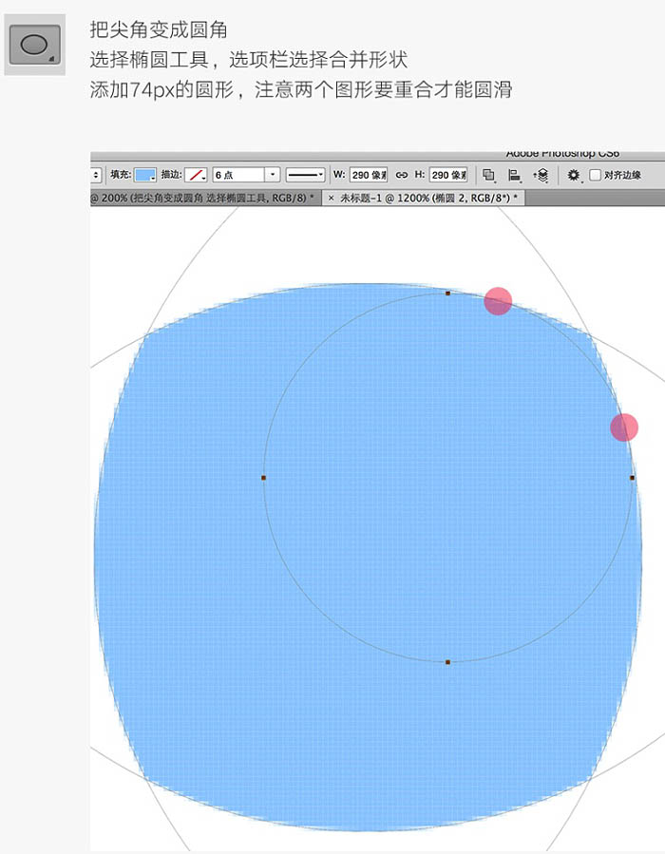This screenshot has width=665, height=854.
Task: Click the heading text 把尖角变成圆角
Action: pyautogui.click(x=159, y=29)
